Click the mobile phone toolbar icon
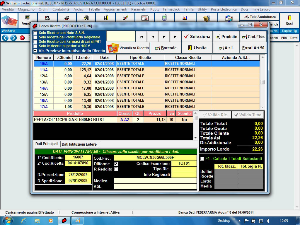 click(164, 18)
